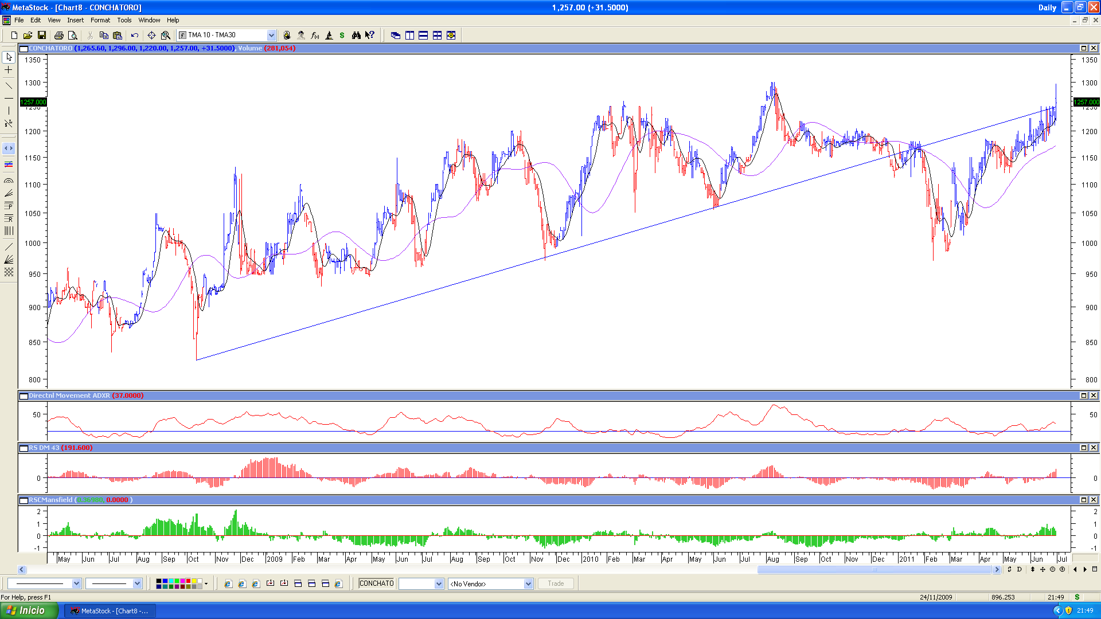1101x619 pixels.
Task: Select the trendline drawing tool
Action: click(x=9, y=86)
